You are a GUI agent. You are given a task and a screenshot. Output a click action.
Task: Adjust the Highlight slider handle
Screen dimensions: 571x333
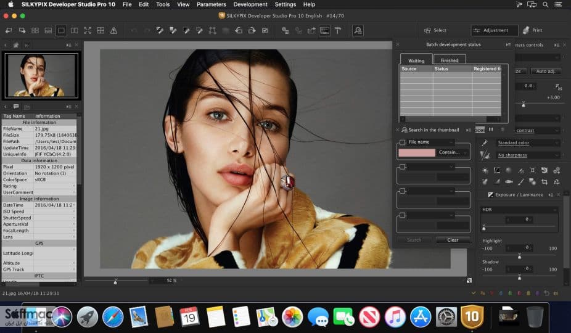point(520,257)
